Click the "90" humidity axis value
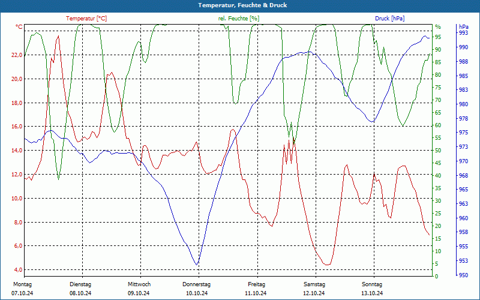 (438, 50)
